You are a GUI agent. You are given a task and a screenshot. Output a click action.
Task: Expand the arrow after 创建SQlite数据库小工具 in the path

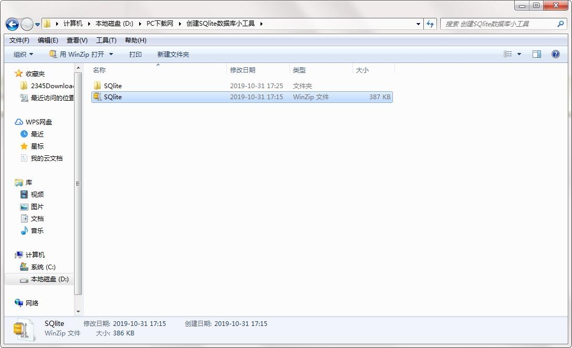pyautogui.click(x=261, y=24)
